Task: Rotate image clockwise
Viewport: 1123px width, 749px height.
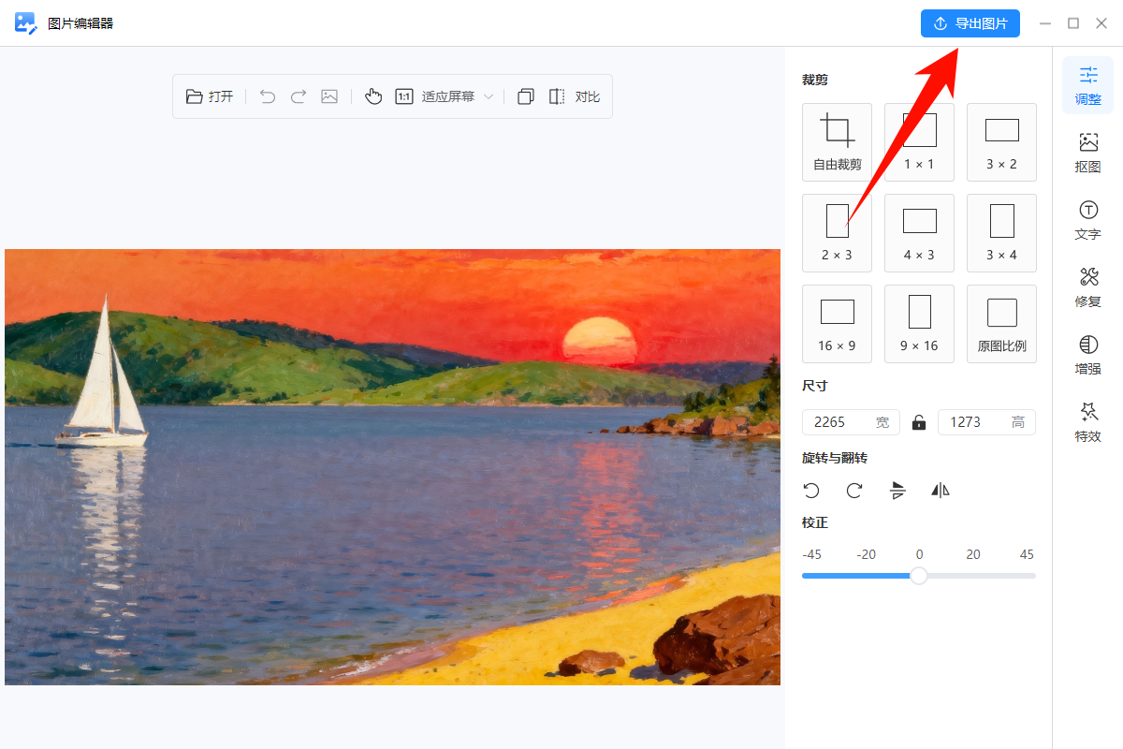Action: pos(854,491)
